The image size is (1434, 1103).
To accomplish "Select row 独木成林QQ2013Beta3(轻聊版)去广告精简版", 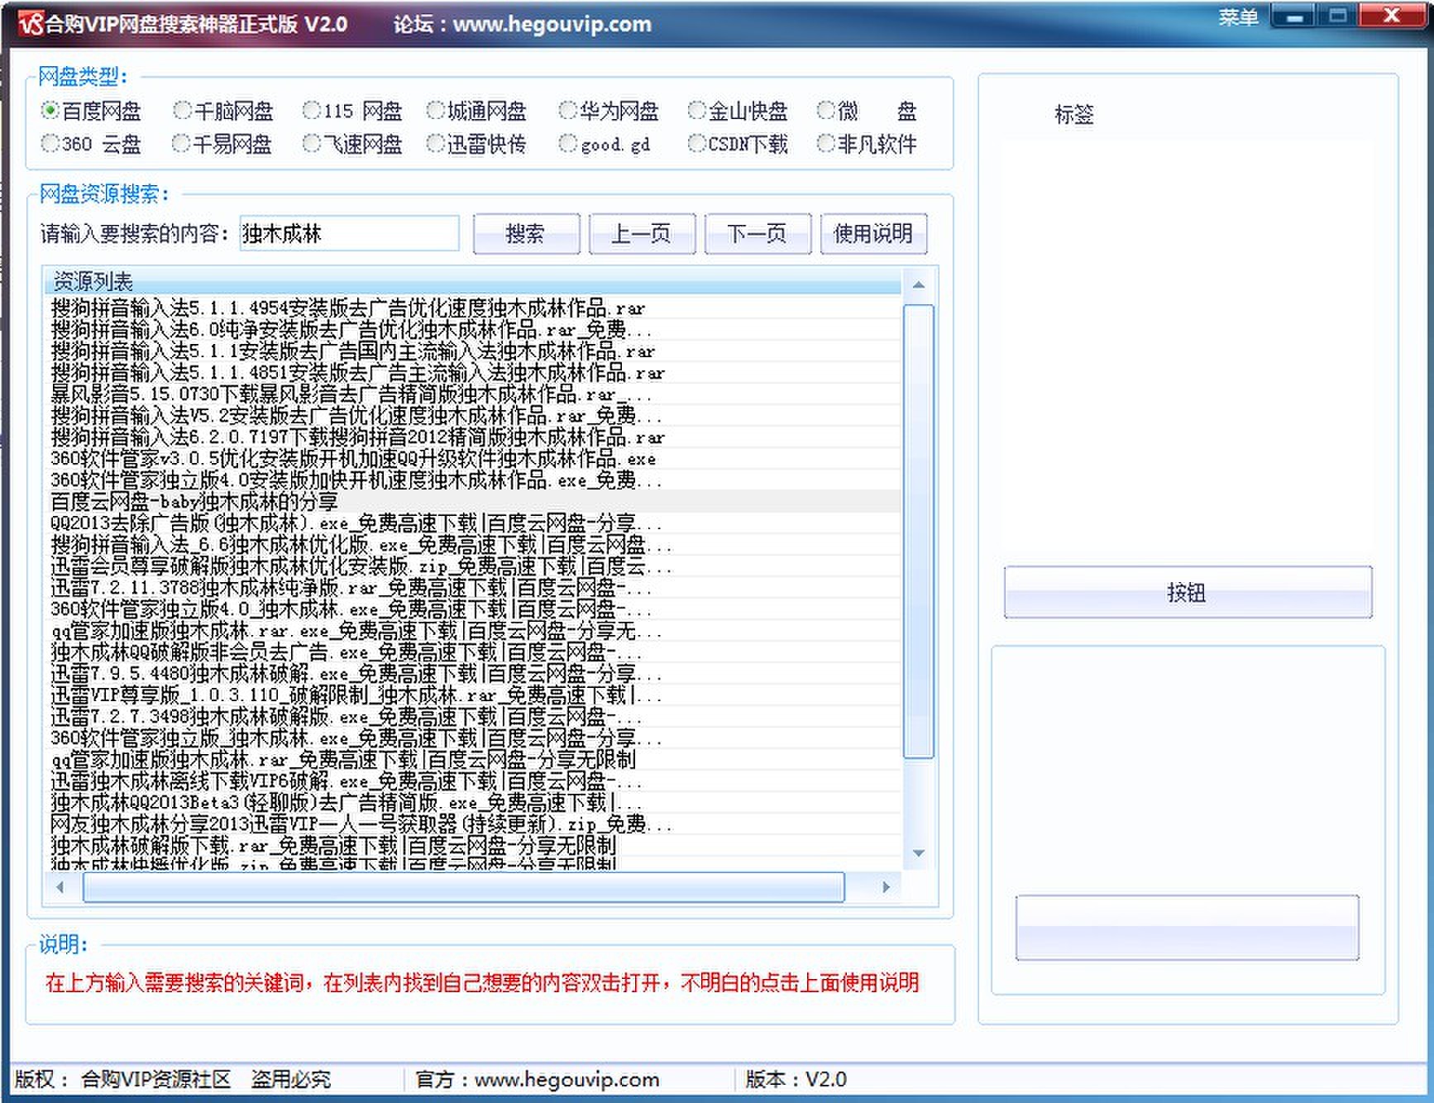I will coord(473,803).
